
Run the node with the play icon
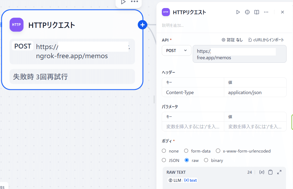[238, 12]
